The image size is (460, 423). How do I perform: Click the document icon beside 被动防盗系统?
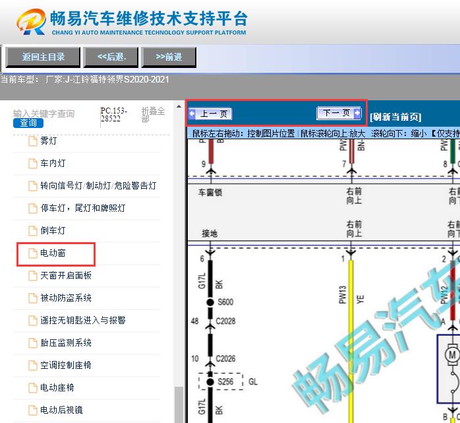point(32,298)
